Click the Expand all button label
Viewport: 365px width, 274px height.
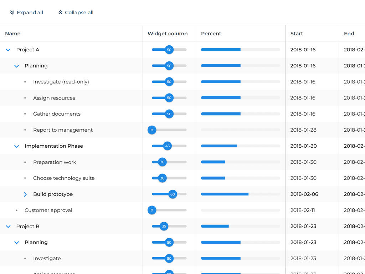tap(30, 13)
